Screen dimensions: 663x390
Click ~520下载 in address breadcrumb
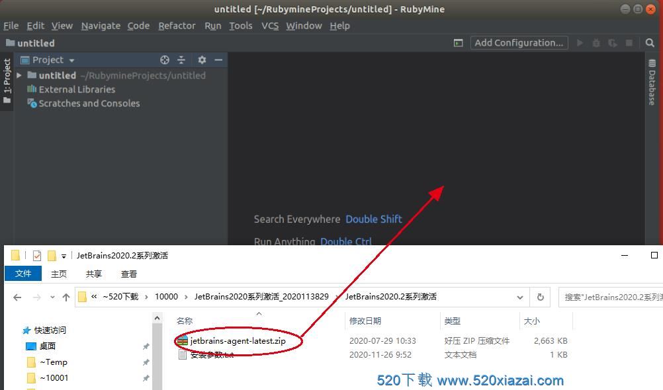point(120,297)
